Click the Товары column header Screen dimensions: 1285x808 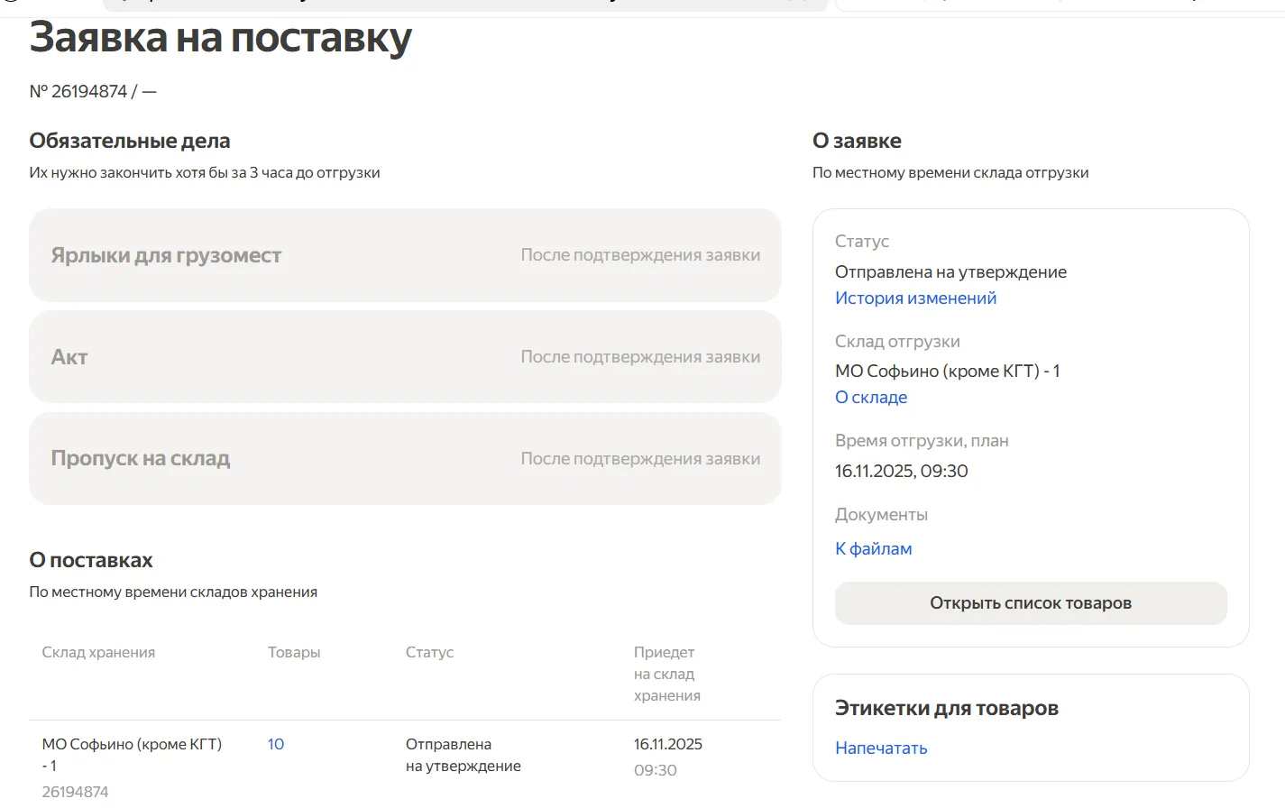tap(294, 653)
